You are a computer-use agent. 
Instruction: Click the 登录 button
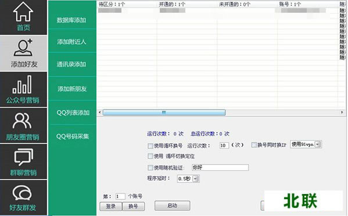[x=110, y=206]
